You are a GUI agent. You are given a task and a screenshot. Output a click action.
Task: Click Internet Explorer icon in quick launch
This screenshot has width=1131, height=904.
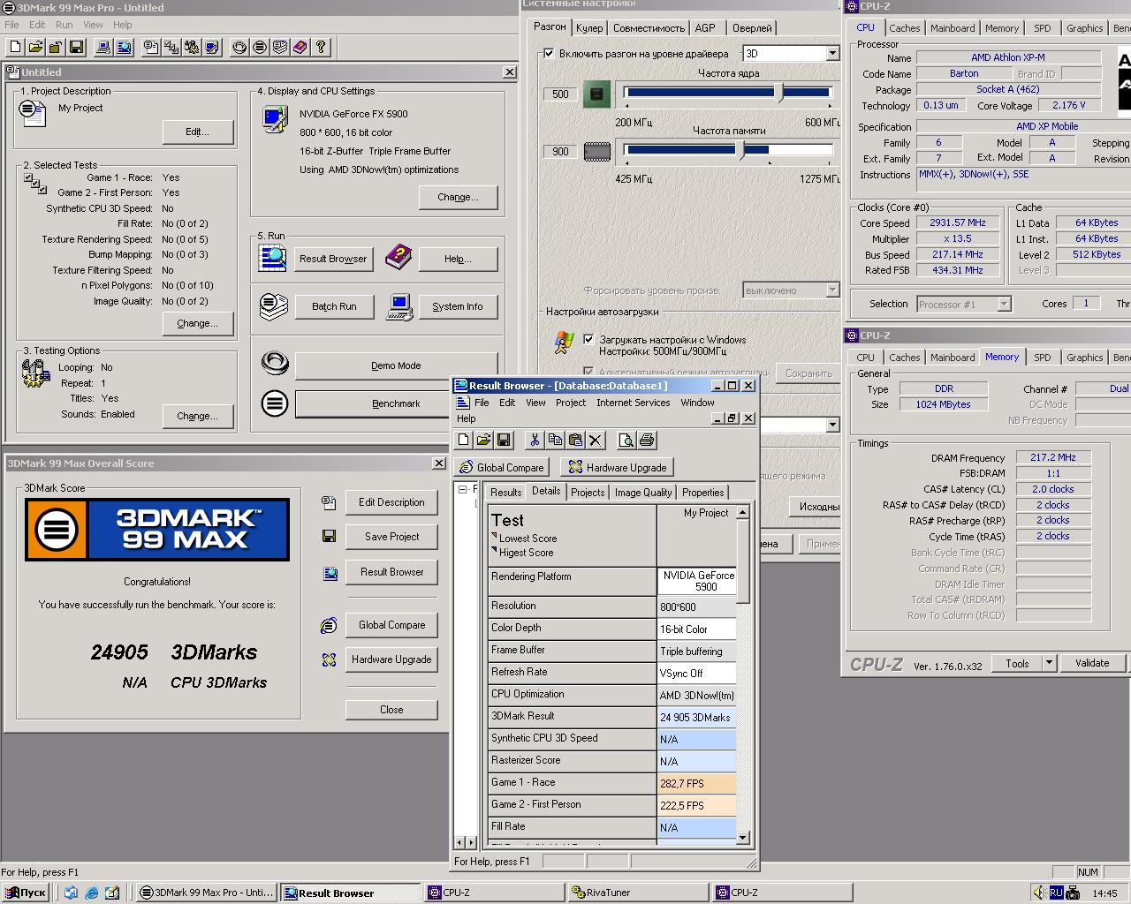pyautogui.click(x=91, y=893)
